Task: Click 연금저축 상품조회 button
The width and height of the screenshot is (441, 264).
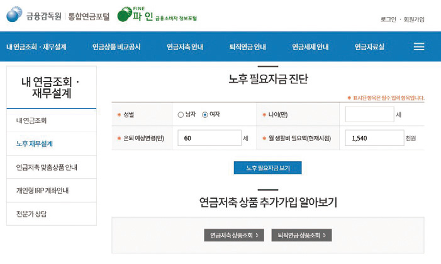Action: tap(234, 235)
